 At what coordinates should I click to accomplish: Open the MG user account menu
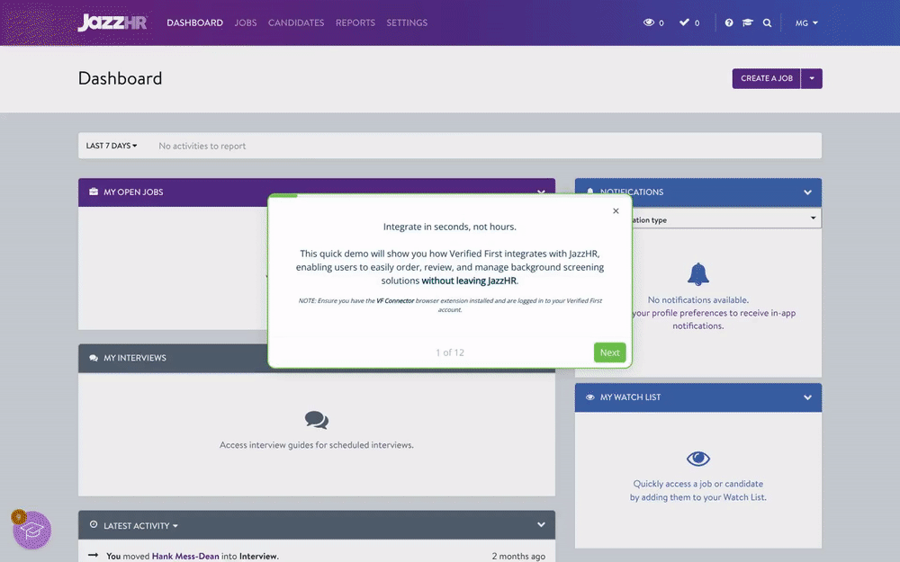[x=806, y=23]
